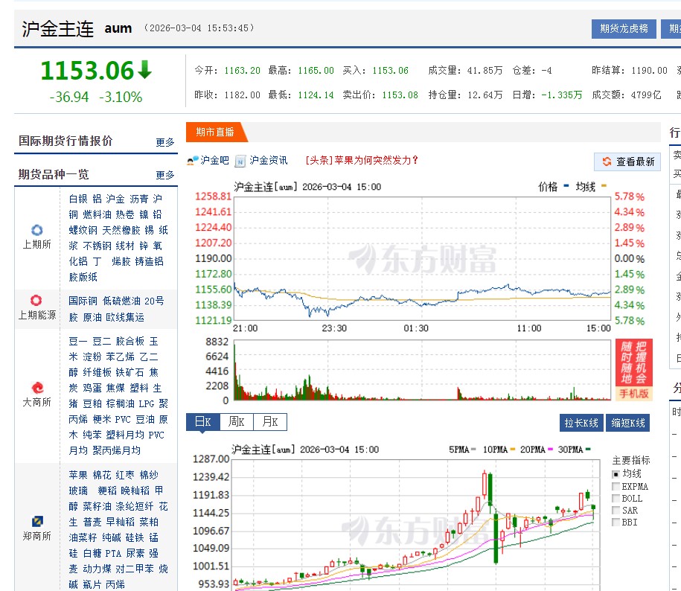Open 沪金吧 via its forum icon
Viewport: 681px width, 591px height.
pos(192,161)
